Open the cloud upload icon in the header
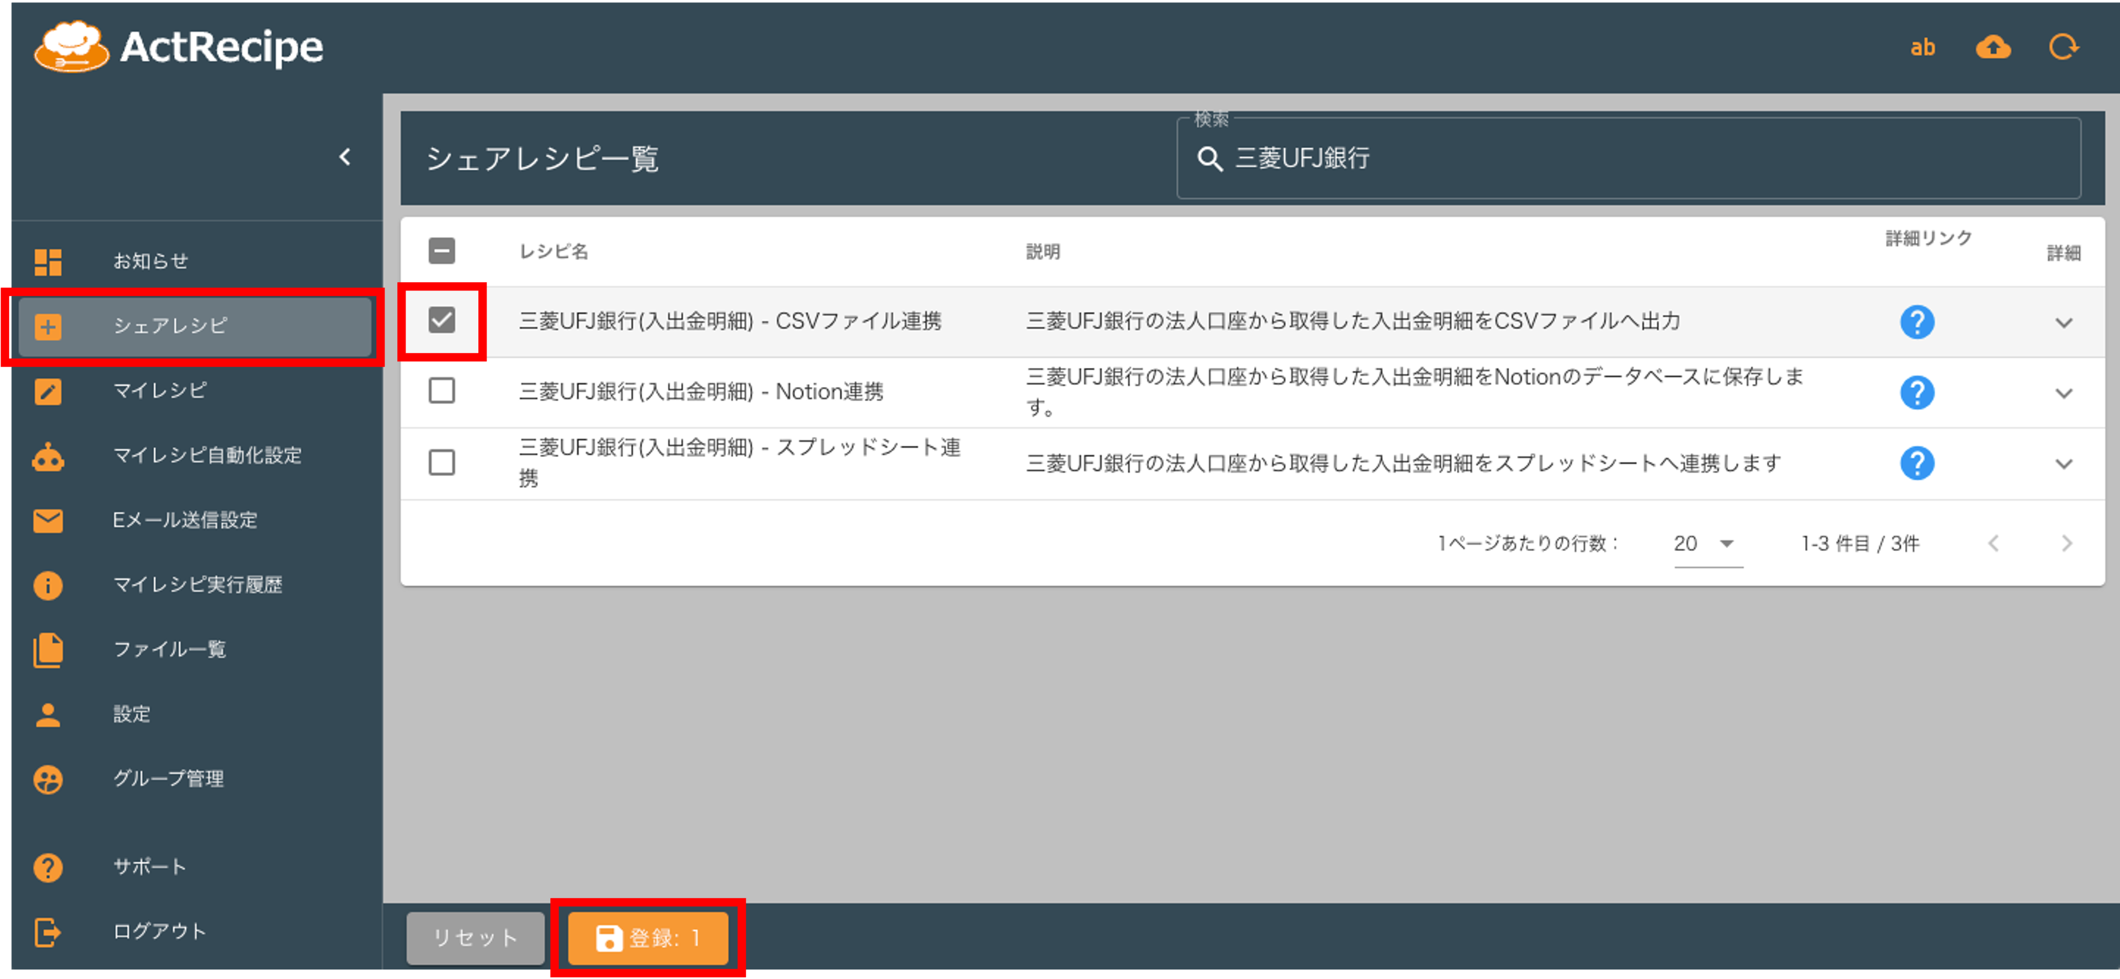The width and height of the screenshot is (2120, 979). point(1992,47)
